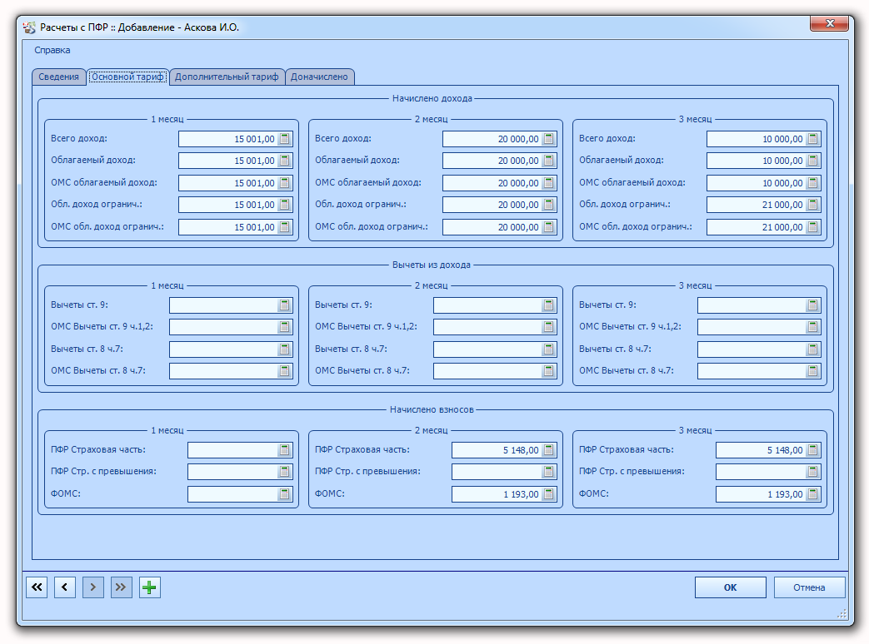
Task: Go to previous record arrow button
Action: click(65, 587)
